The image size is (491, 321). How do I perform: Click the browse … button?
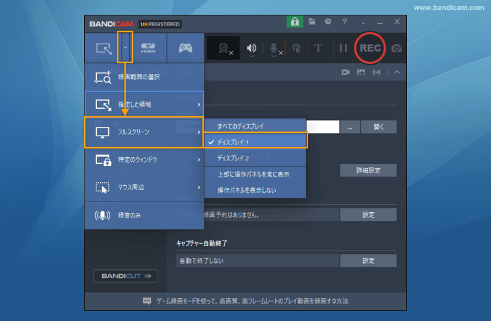(x=350, y=127)
